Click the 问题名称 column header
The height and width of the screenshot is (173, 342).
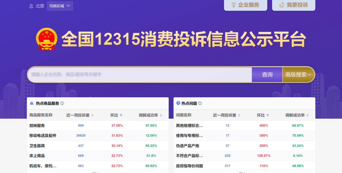pos(184,115)
